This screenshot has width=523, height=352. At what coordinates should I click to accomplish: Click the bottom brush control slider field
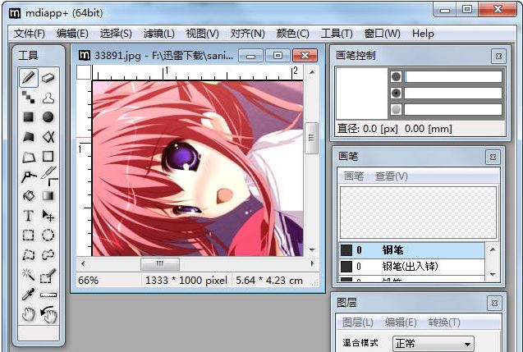453,109
